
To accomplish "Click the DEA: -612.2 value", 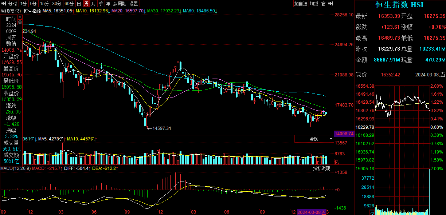I will pyautogui.click(x=104, y=168).
